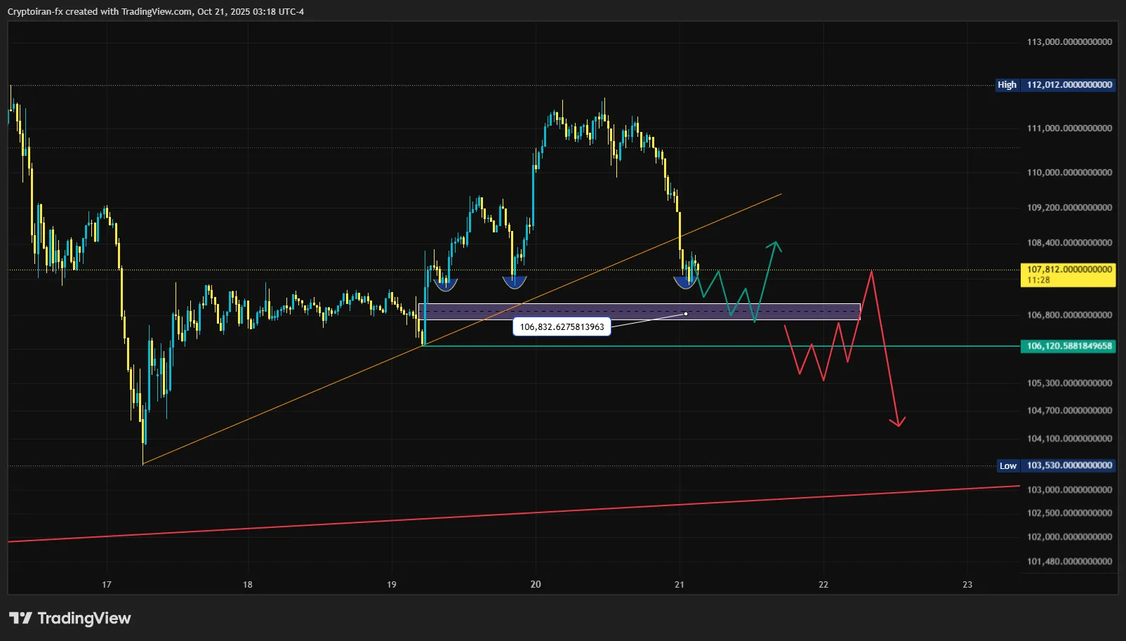Click the green 106,120.58 price level label
This screenshot has width=1126, height=641.
tap(1067, 346)
